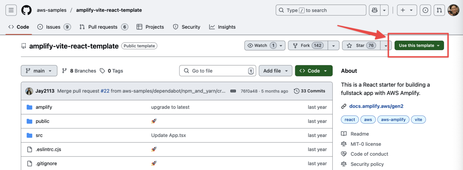This screenshot has height=170, width=463.
Task: Select the aws topic tag
Action: (368, 120)
